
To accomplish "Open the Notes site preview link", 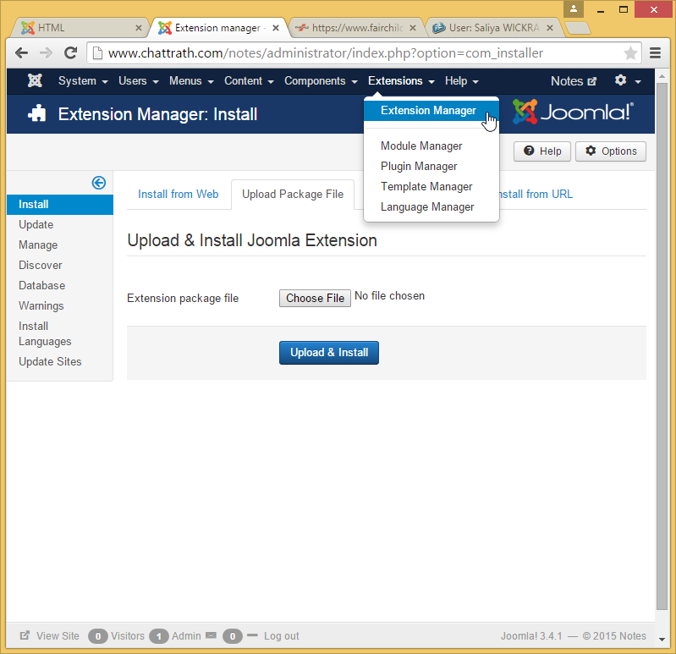I will [573, 81].
